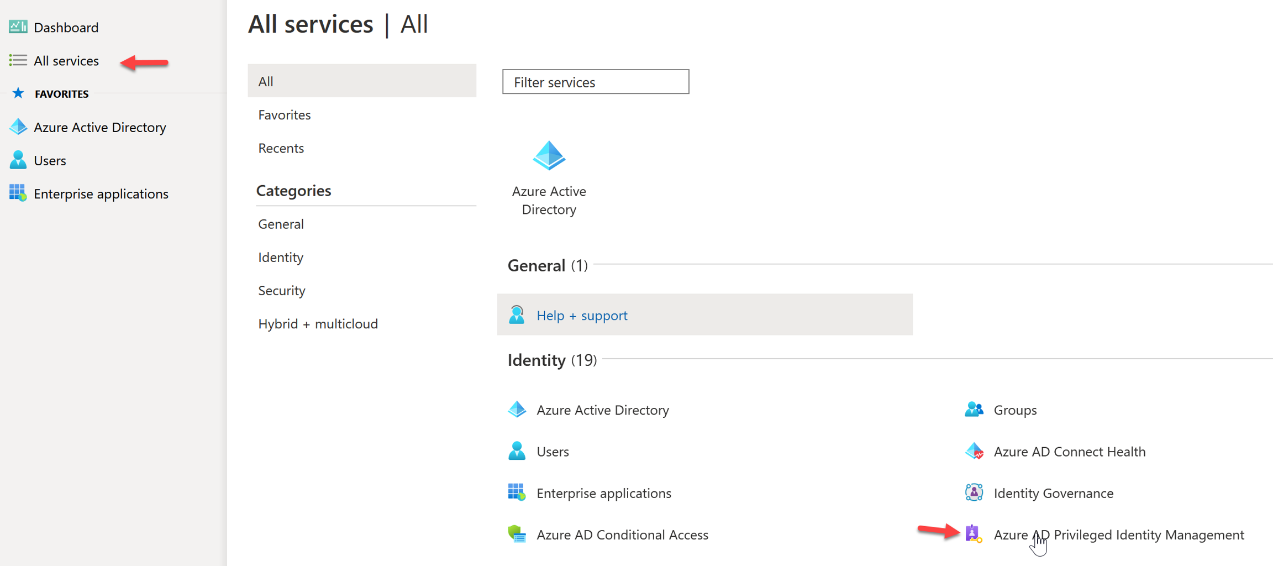The height and width of the screenshot is (566, 1273).
Task: Switch to the Favorites filter
Action: 285,115
